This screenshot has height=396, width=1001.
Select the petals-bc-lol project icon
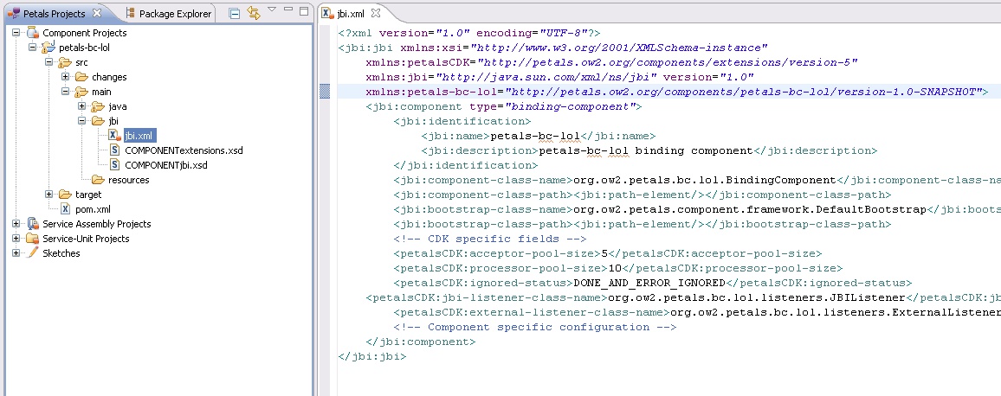tap(48, 48)
